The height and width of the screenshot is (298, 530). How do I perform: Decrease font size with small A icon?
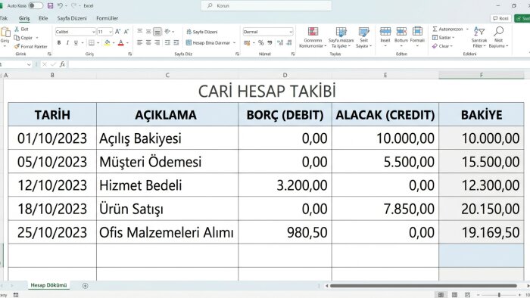(126, 32)
